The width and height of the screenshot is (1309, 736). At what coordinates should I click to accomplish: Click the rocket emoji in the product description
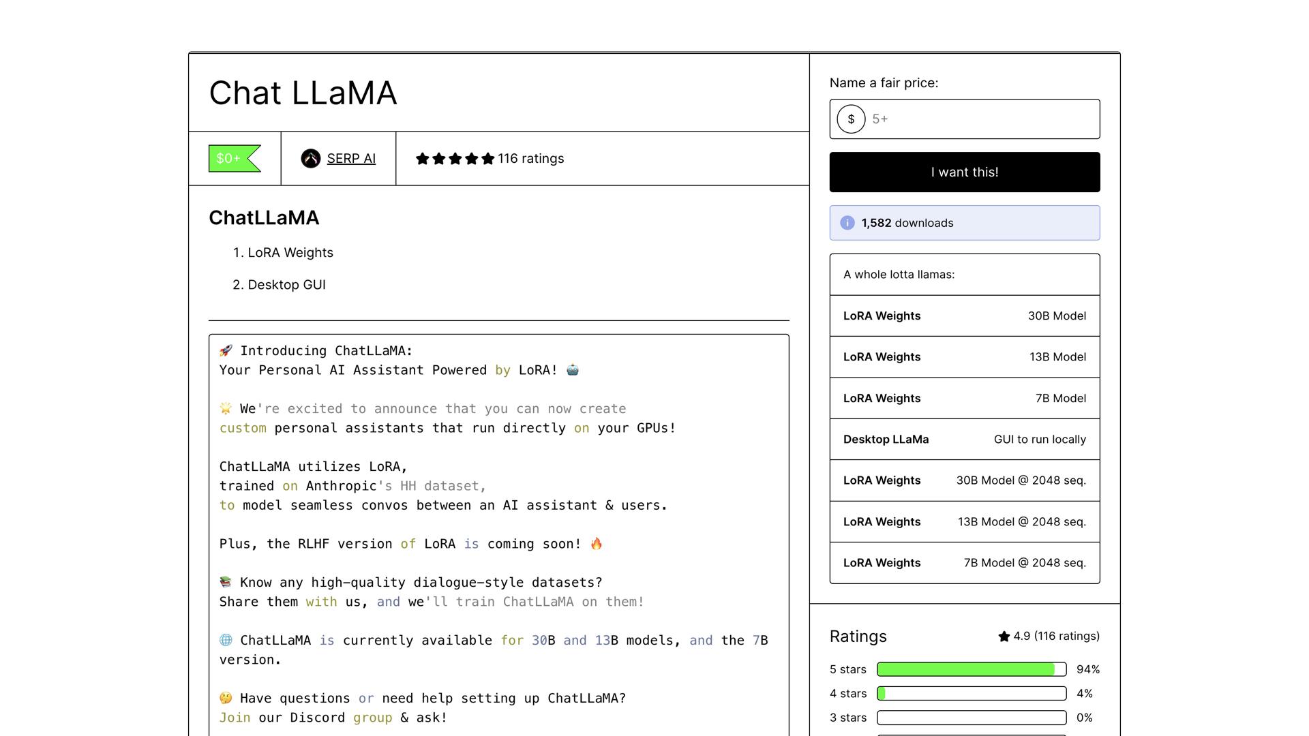point(225,350)
